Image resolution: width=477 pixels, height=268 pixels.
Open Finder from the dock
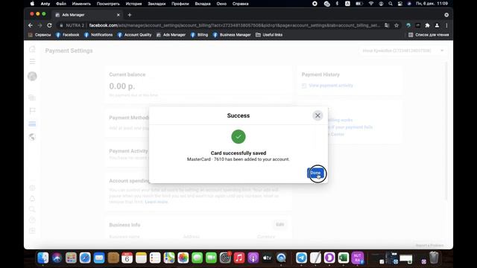coord(43,258)
